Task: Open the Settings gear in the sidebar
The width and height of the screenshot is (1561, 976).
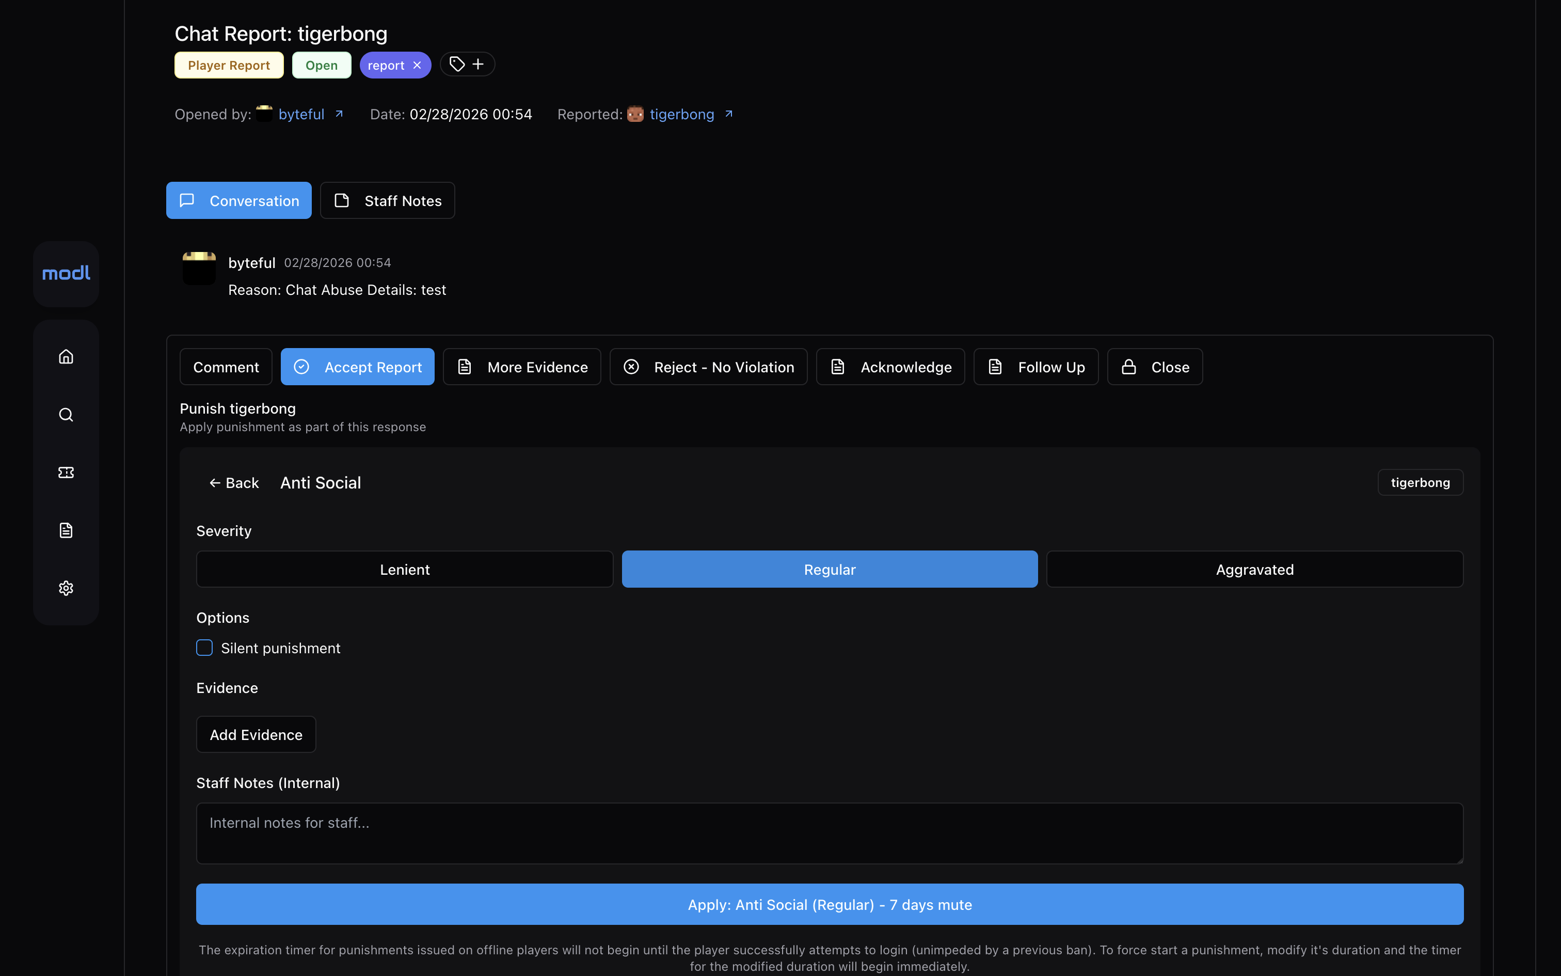Action: (66, 588)
